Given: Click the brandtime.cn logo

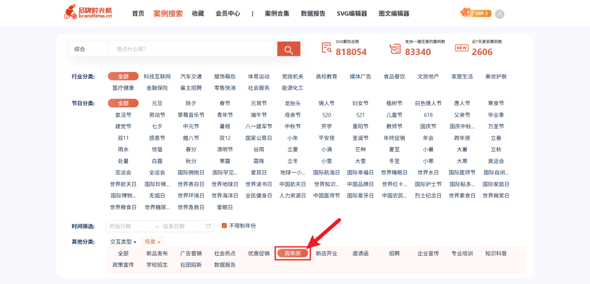Looking at the screenshot, I should [x=88, y=12].
